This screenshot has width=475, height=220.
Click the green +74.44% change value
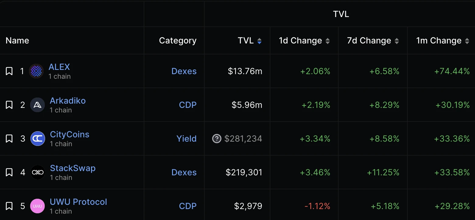[452, 71]
